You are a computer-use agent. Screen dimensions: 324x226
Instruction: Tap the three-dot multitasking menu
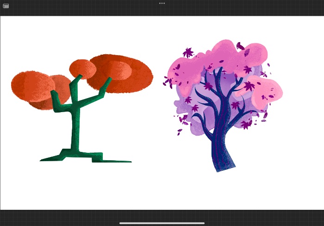tap(162, 3)
